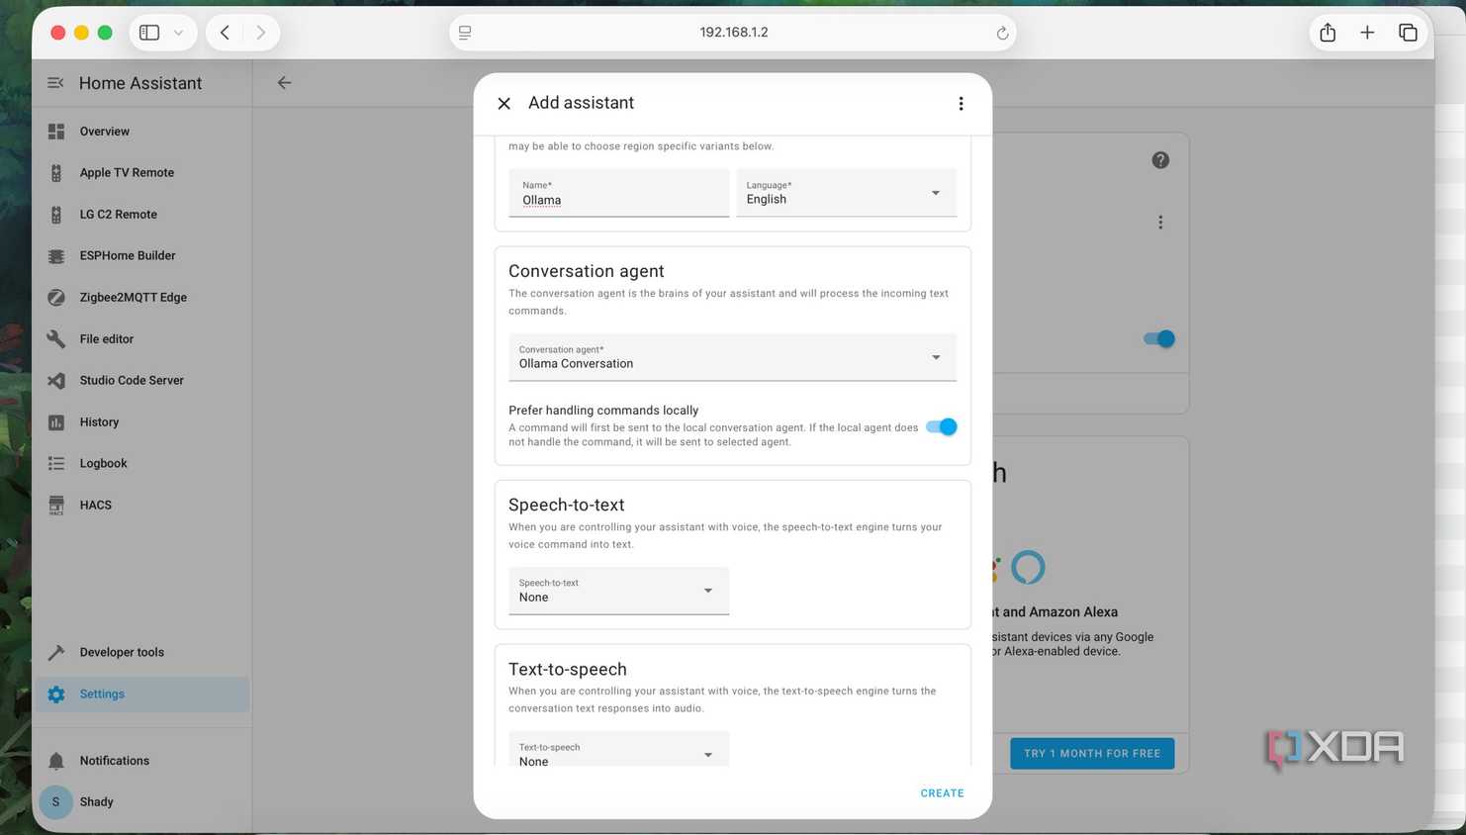
Task: Select Developer tools menu item
Action: point(122,653)
